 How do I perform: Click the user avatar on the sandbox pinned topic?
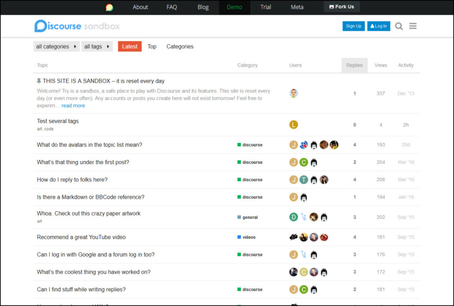tap(294, 93)
